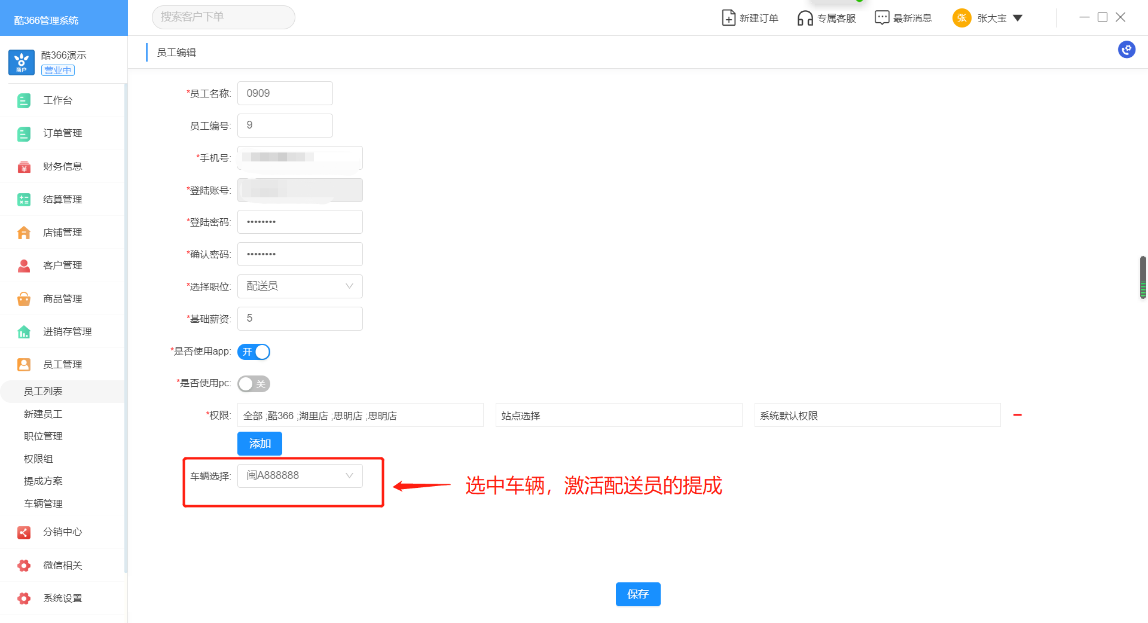Open latest messages (最新消息) chat icon

click(x=881, y=18)
